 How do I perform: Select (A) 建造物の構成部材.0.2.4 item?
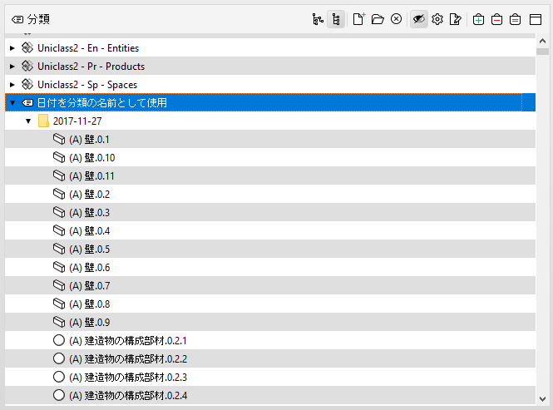pos(270,395)
